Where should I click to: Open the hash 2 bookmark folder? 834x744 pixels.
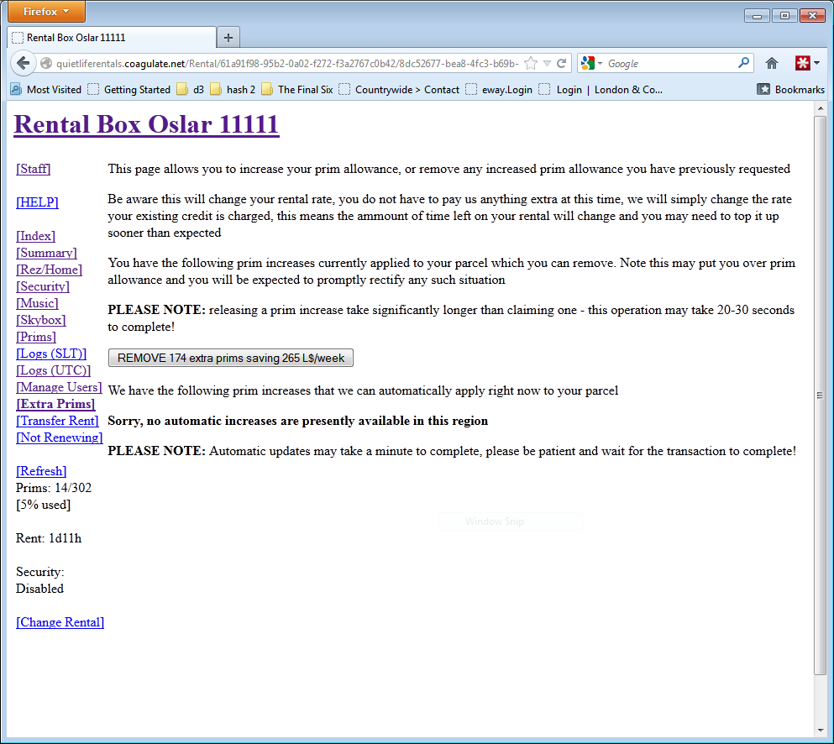pos(233,90)
